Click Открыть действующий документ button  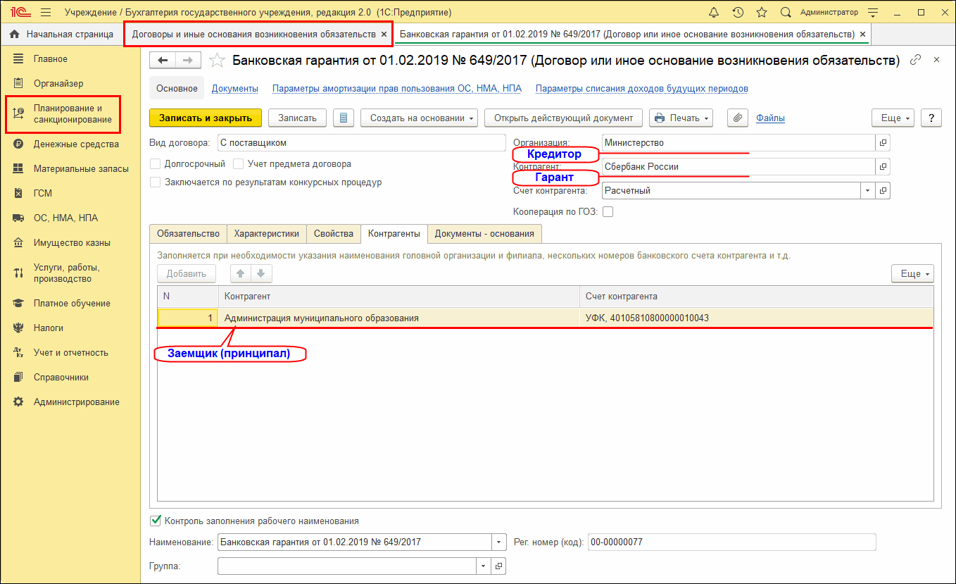[x=563, y=118]
